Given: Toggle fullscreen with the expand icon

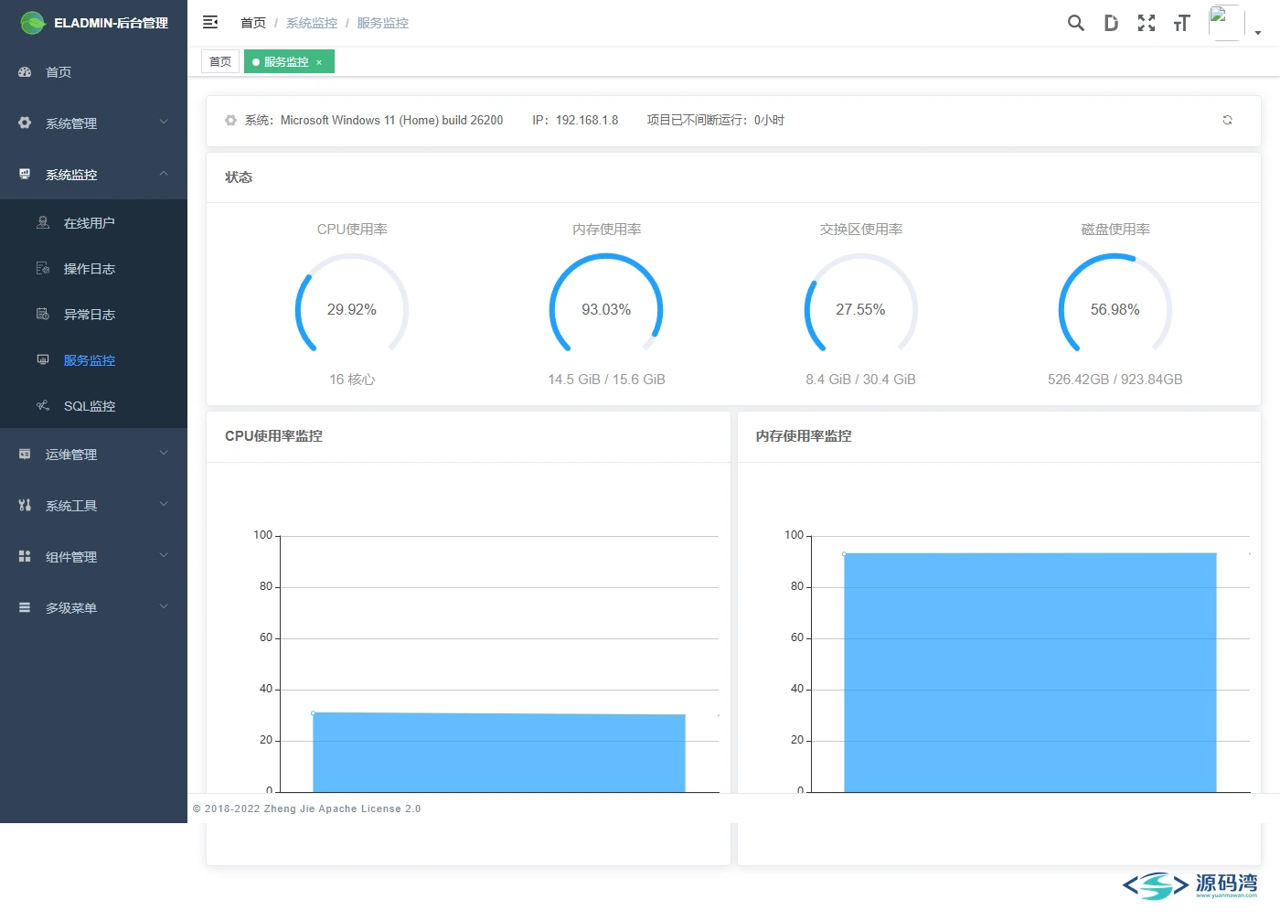Looking at the screenshot, I should pyautogui.click(x=1147, y=23).
